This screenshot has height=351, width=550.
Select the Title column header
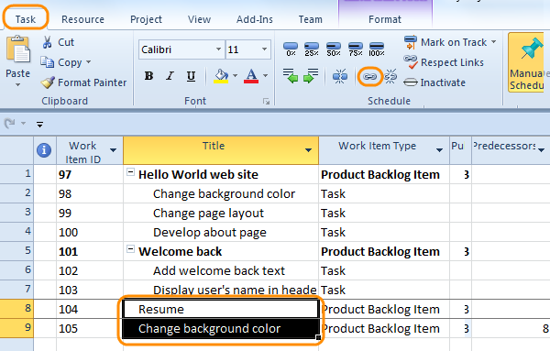(x=221, y=150)
